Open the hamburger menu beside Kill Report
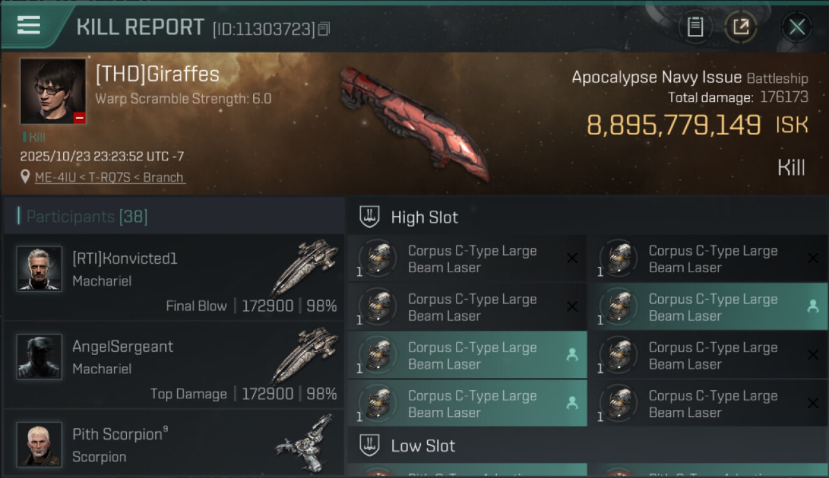The height and width of the screenshot is (478, 829). click(29, 25)
